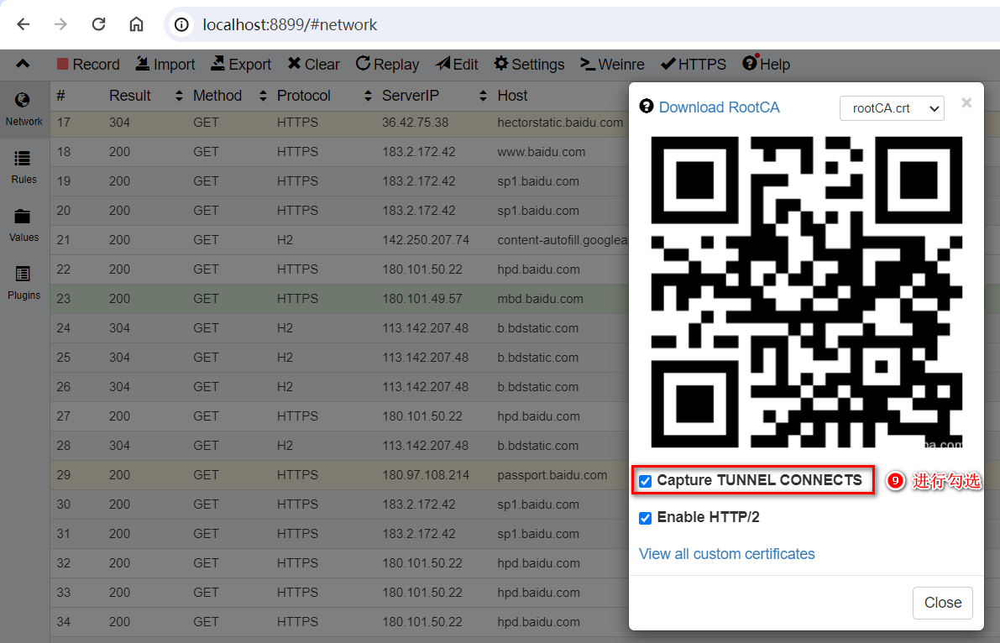Open the Plugins sidebar tab
The image size is (1000, 643).
pos(24,283)
